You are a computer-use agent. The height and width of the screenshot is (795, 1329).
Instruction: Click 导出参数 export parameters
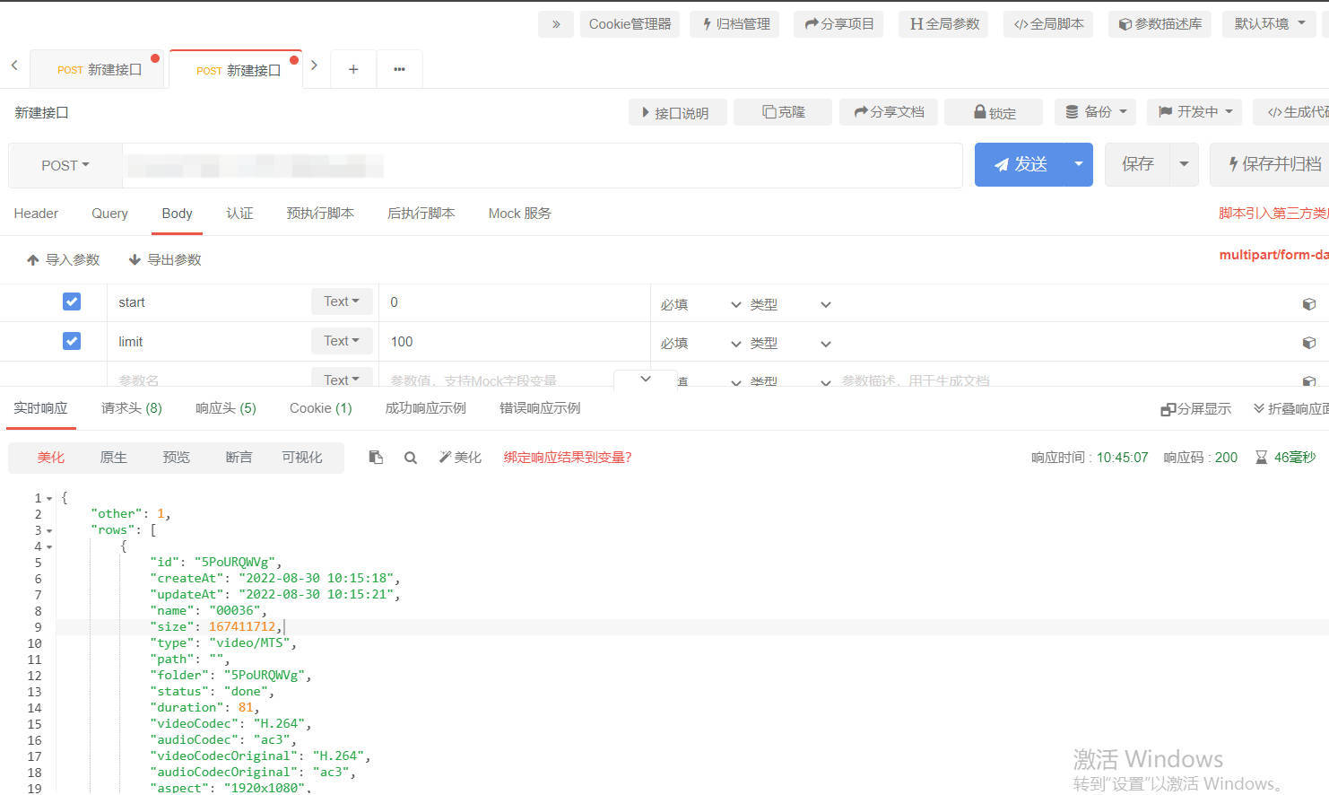pyautogui.click(x=165, y=260)
